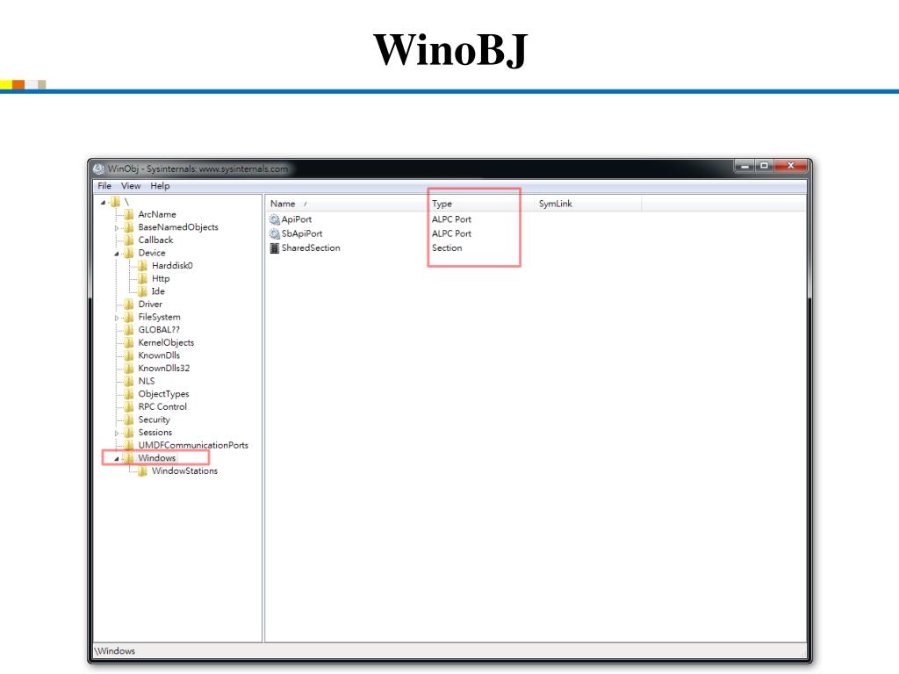Screen dimensions: 899x674
Task: Click the Driver folder icon
Action: pos(129,305)
